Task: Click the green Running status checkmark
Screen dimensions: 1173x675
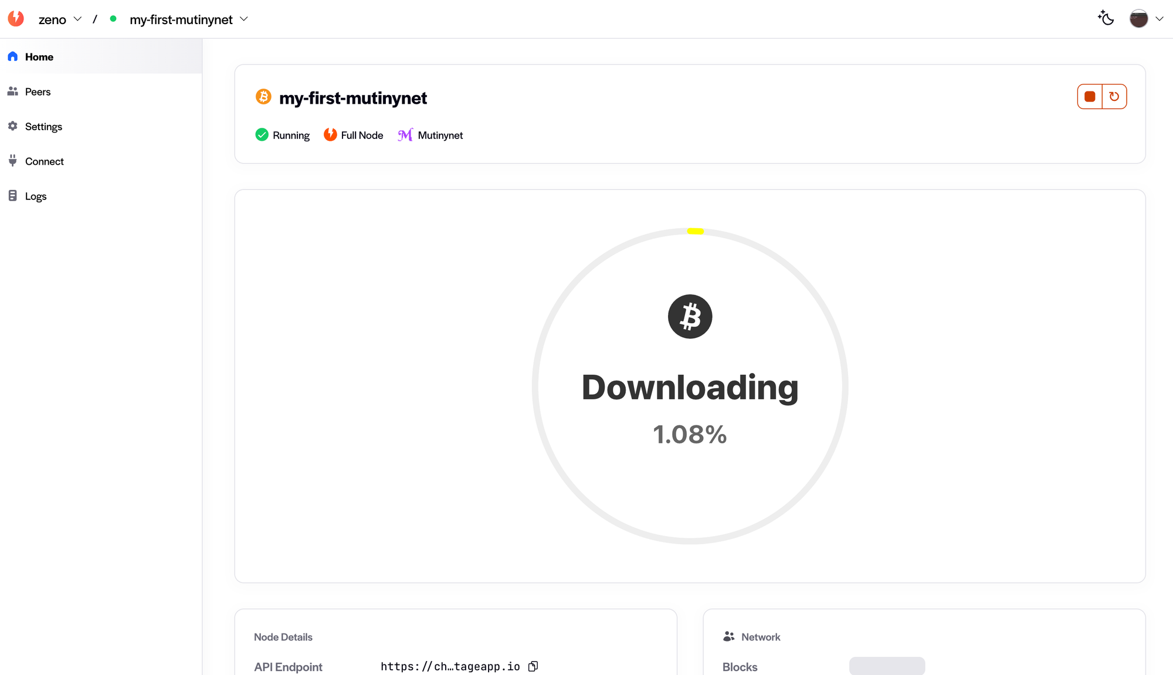Action: coord(262,135)
